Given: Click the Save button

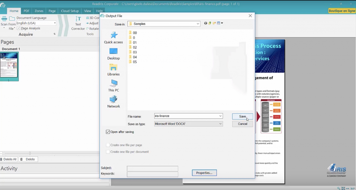Looking at the screenshot, I should click(242, 116).
